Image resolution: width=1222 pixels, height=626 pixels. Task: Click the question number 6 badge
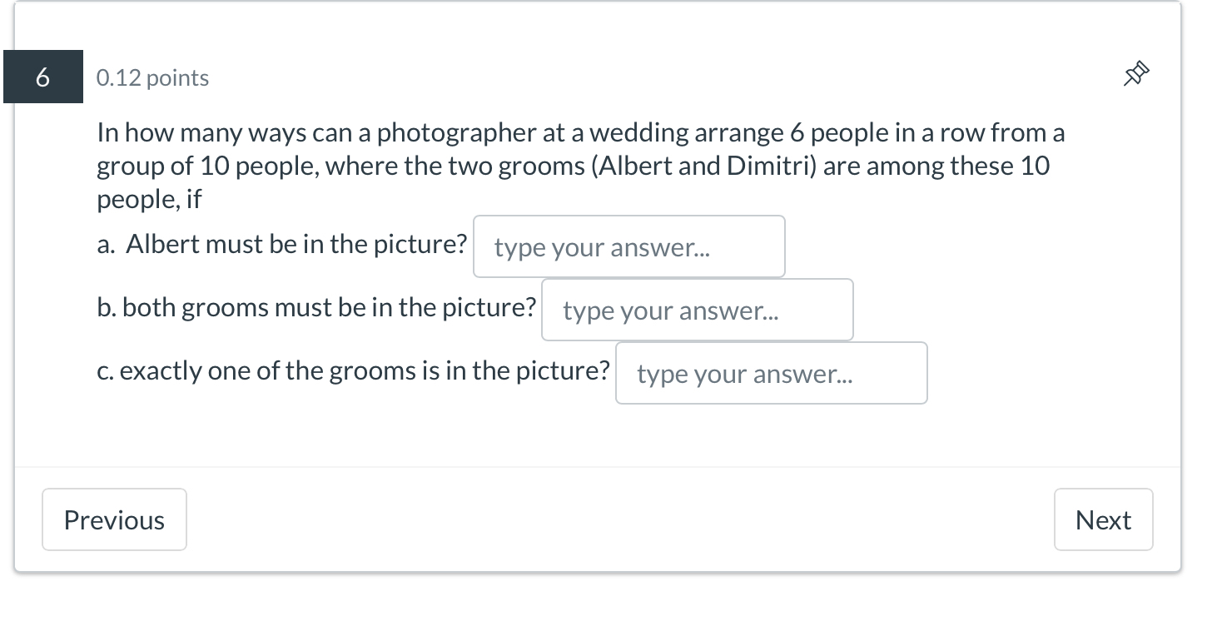coord(43,77)
